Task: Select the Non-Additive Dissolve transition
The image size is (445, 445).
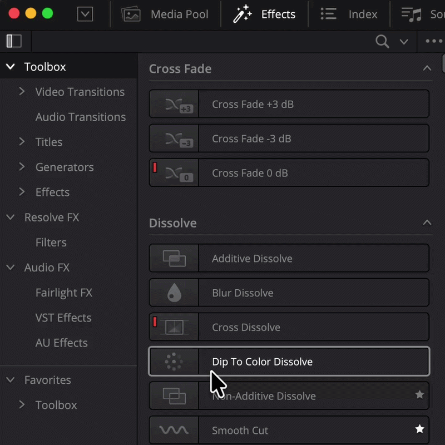Action: 289,395
